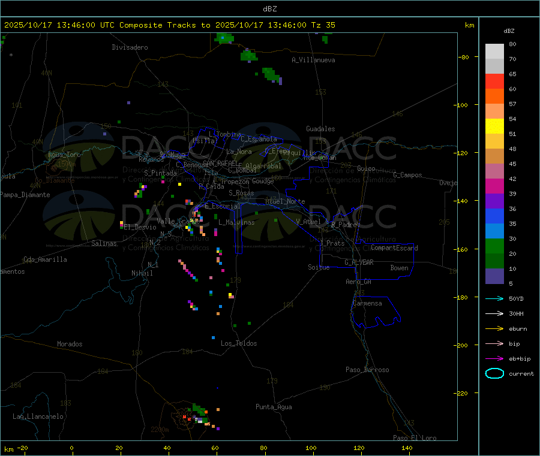This screenshot has width=540, height=456.
Task: Click the white 30HM arrow legend icon
Action: 494,313
